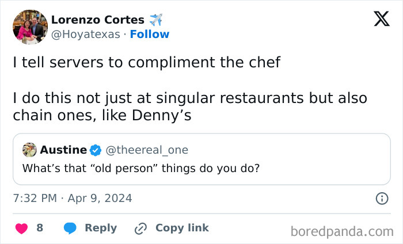Screen dimensions: 403x244
Task: Click Austine's verified badge icon
Action: [96, 150]
